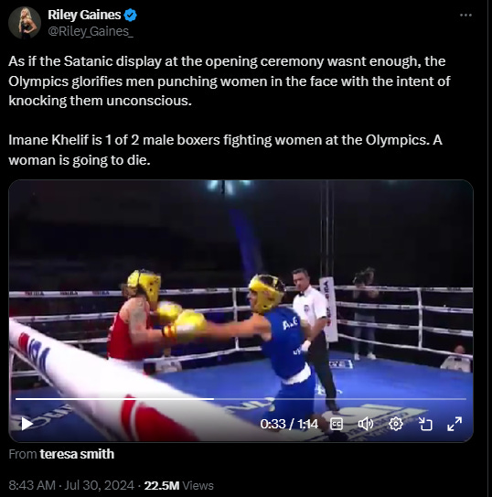492x497 pixels.
Task: Click the blue verified badge
Action: (x=130, y=15)
